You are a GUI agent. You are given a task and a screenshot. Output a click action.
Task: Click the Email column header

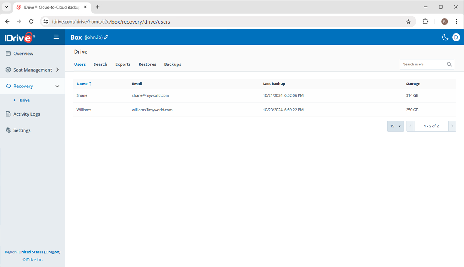coord(137,84)
